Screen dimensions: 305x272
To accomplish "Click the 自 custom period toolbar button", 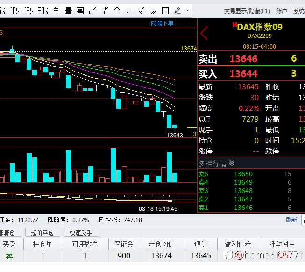I will [x=56, y=11].
